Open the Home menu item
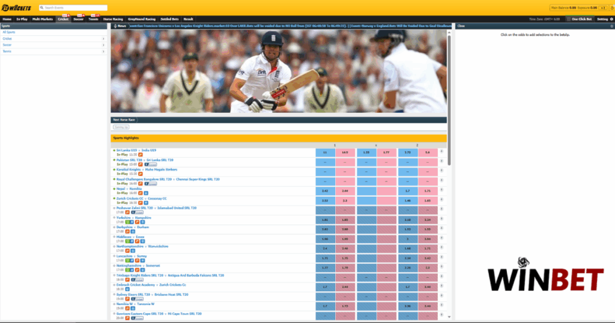615x323 pixels. point(7,19)
